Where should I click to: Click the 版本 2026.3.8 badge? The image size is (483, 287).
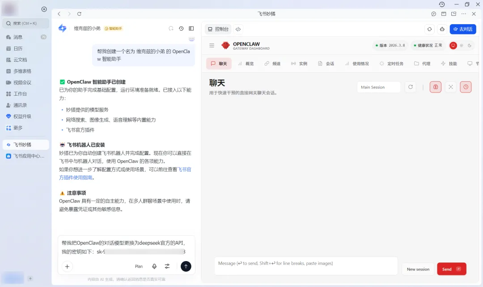[x=390, y=45]
